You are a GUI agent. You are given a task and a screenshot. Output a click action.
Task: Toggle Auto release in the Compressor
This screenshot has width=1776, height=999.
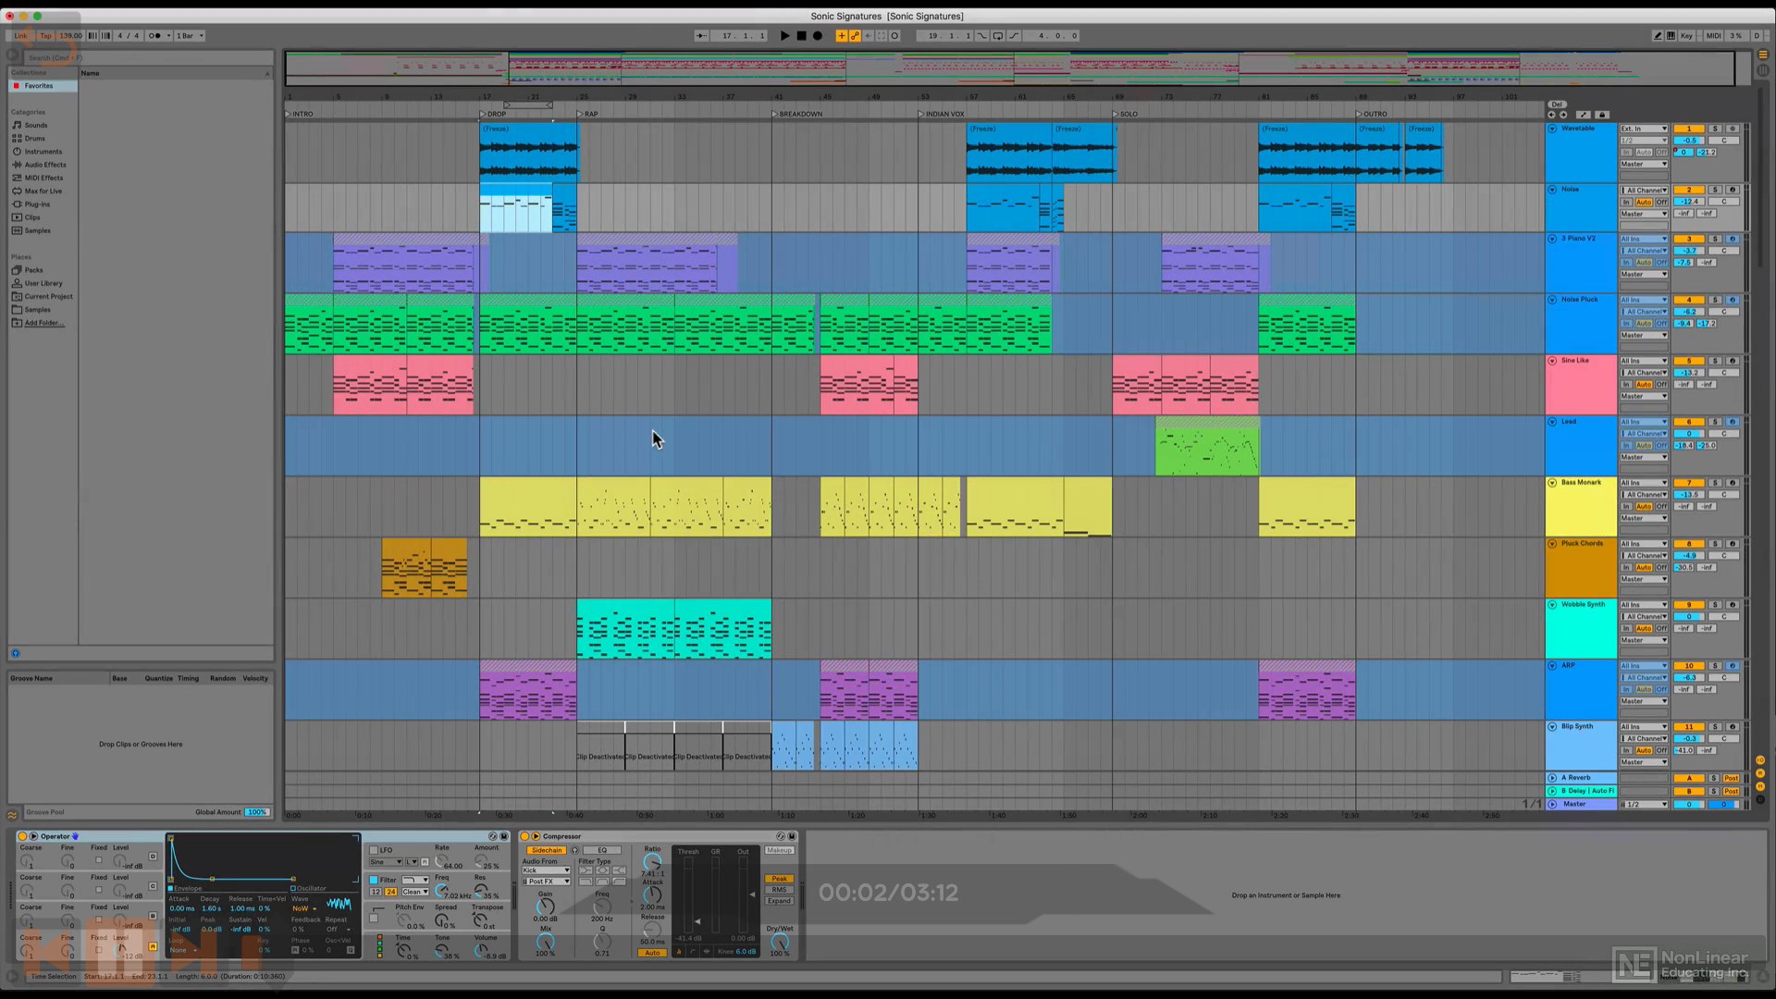coord(652,953)
